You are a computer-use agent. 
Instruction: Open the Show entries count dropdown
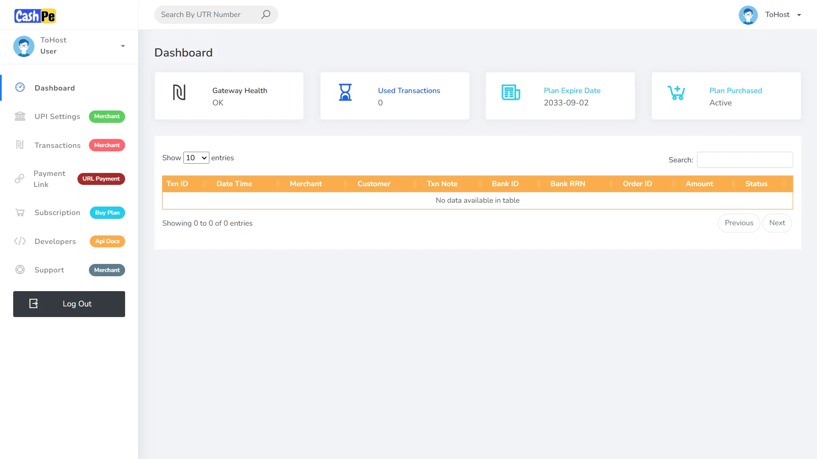pyautogui.click(x=196, y=158)
